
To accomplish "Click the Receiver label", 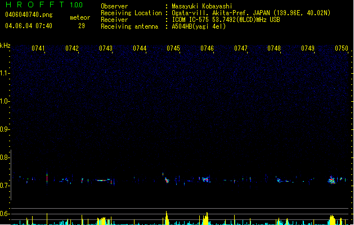I will 114,20.
